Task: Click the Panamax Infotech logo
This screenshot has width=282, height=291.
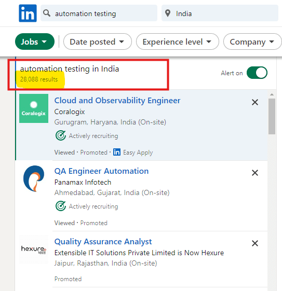Action: pyautogui.click(x=34, y=178)
